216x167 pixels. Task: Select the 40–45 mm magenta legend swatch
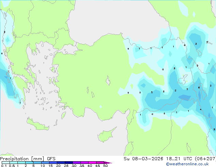[x=92, y=163]
